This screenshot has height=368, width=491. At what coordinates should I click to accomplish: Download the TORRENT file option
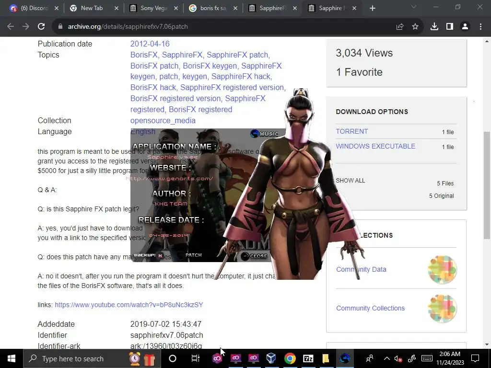click(351, 131)
